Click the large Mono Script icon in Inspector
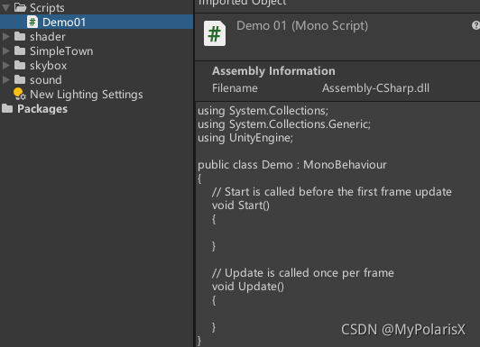Screen dimensions: 480x347 click(215, 33)
